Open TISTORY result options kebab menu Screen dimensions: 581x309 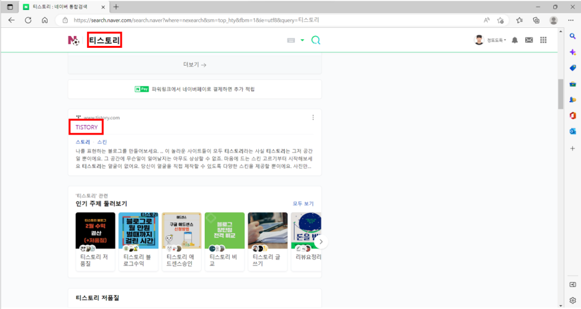point(313,117)
